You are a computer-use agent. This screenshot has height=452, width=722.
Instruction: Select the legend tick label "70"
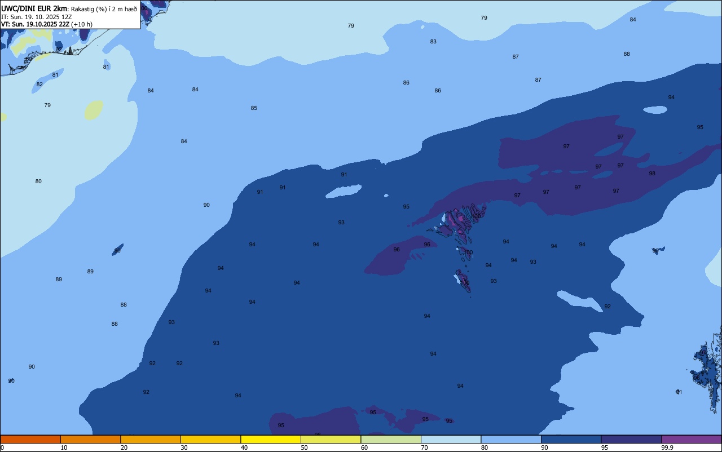pos(424,447)
